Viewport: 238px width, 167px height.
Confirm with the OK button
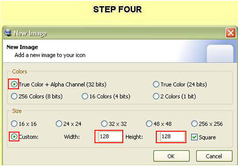click(x=171, y=156)
